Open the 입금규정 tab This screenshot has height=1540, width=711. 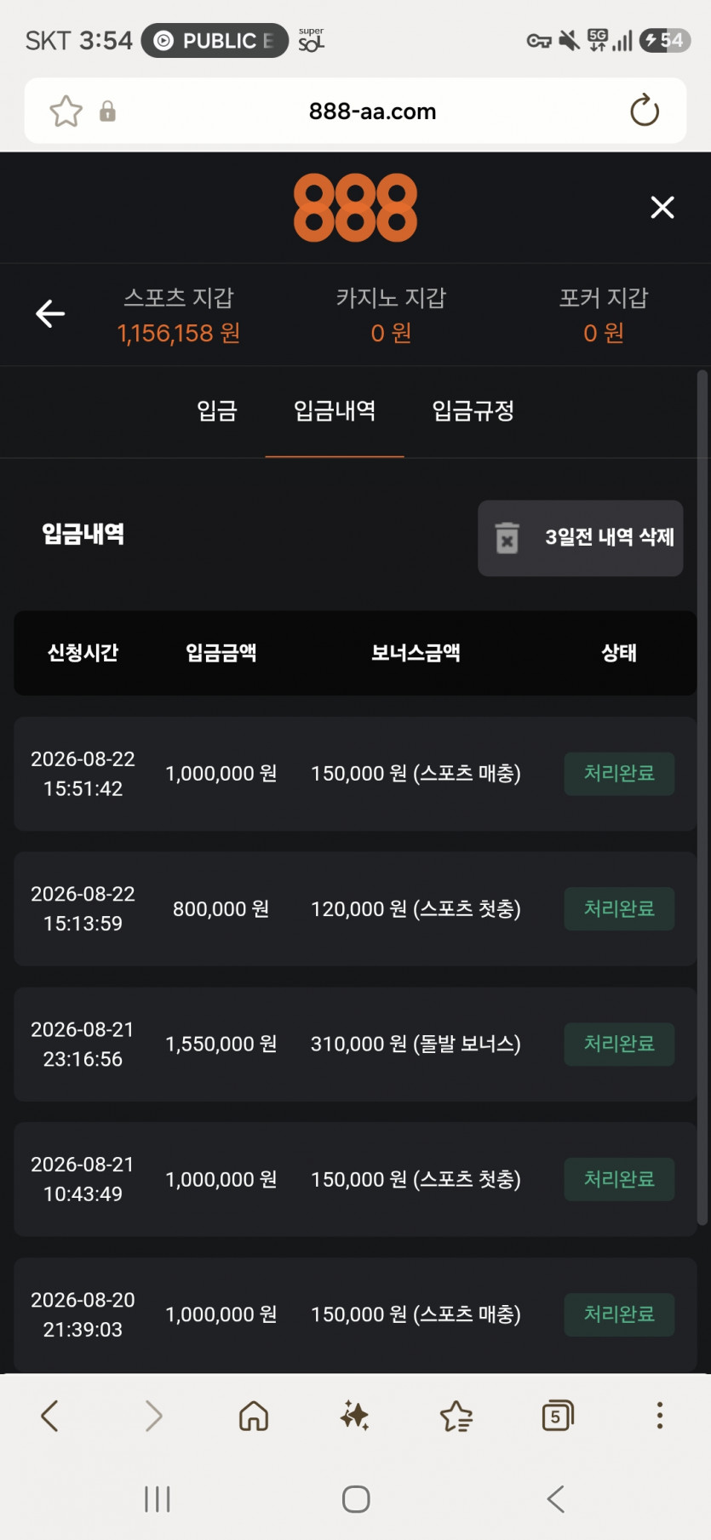click(473, 411)
